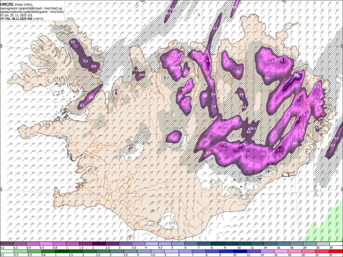
Task: Pick the royal blue 8 rain-scale swatch
Action: coord(212,251)
